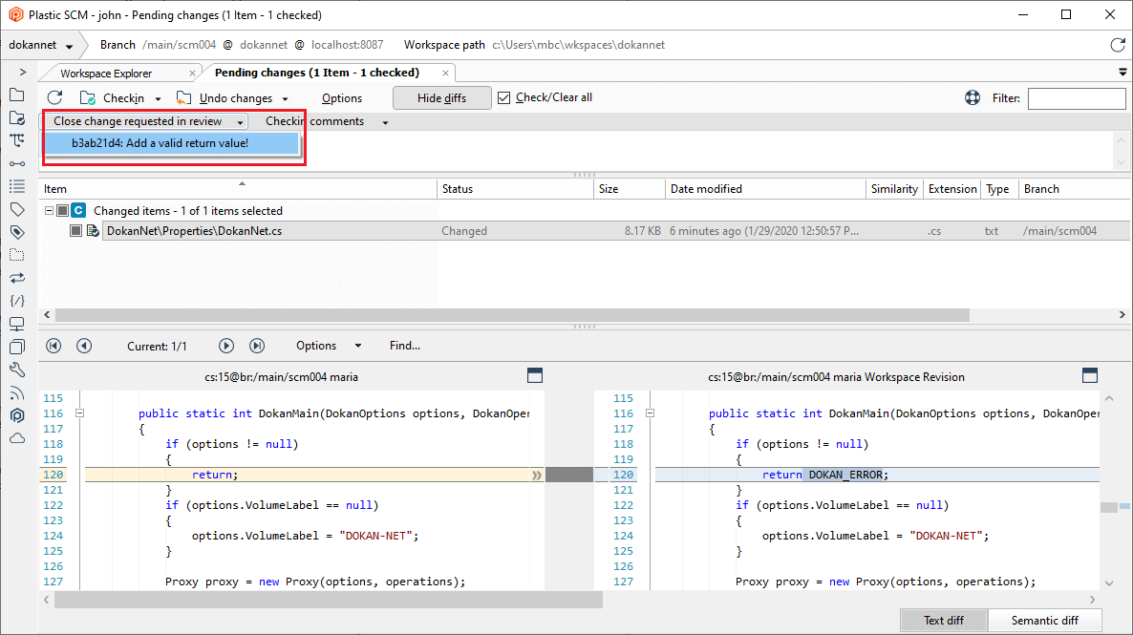Go to previous difference

[x=84, y=346]
